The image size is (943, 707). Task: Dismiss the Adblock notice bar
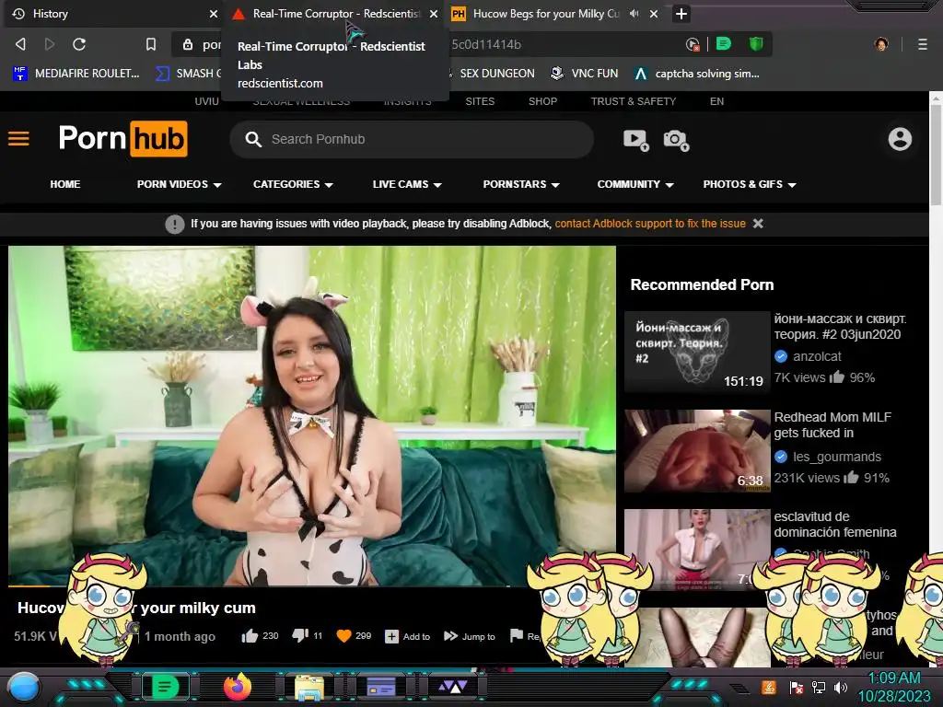758,224
